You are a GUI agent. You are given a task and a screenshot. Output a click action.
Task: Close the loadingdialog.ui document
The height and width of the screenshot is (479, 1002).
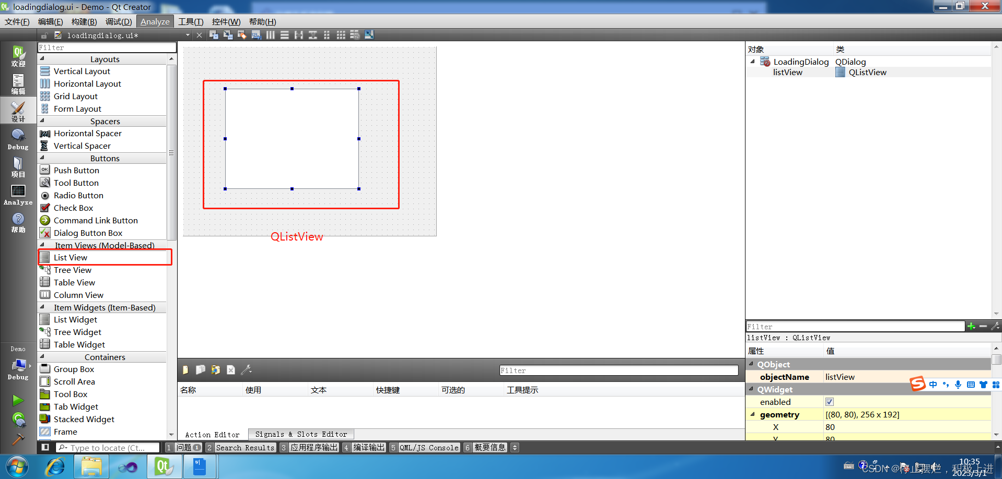pyautogui.click(x=199, y=35)
